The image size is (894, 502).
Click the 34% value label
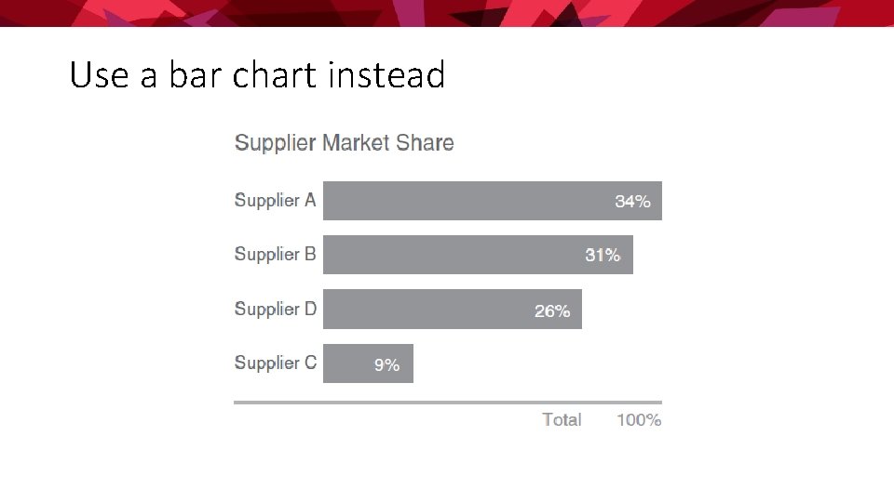coord(632,201)
